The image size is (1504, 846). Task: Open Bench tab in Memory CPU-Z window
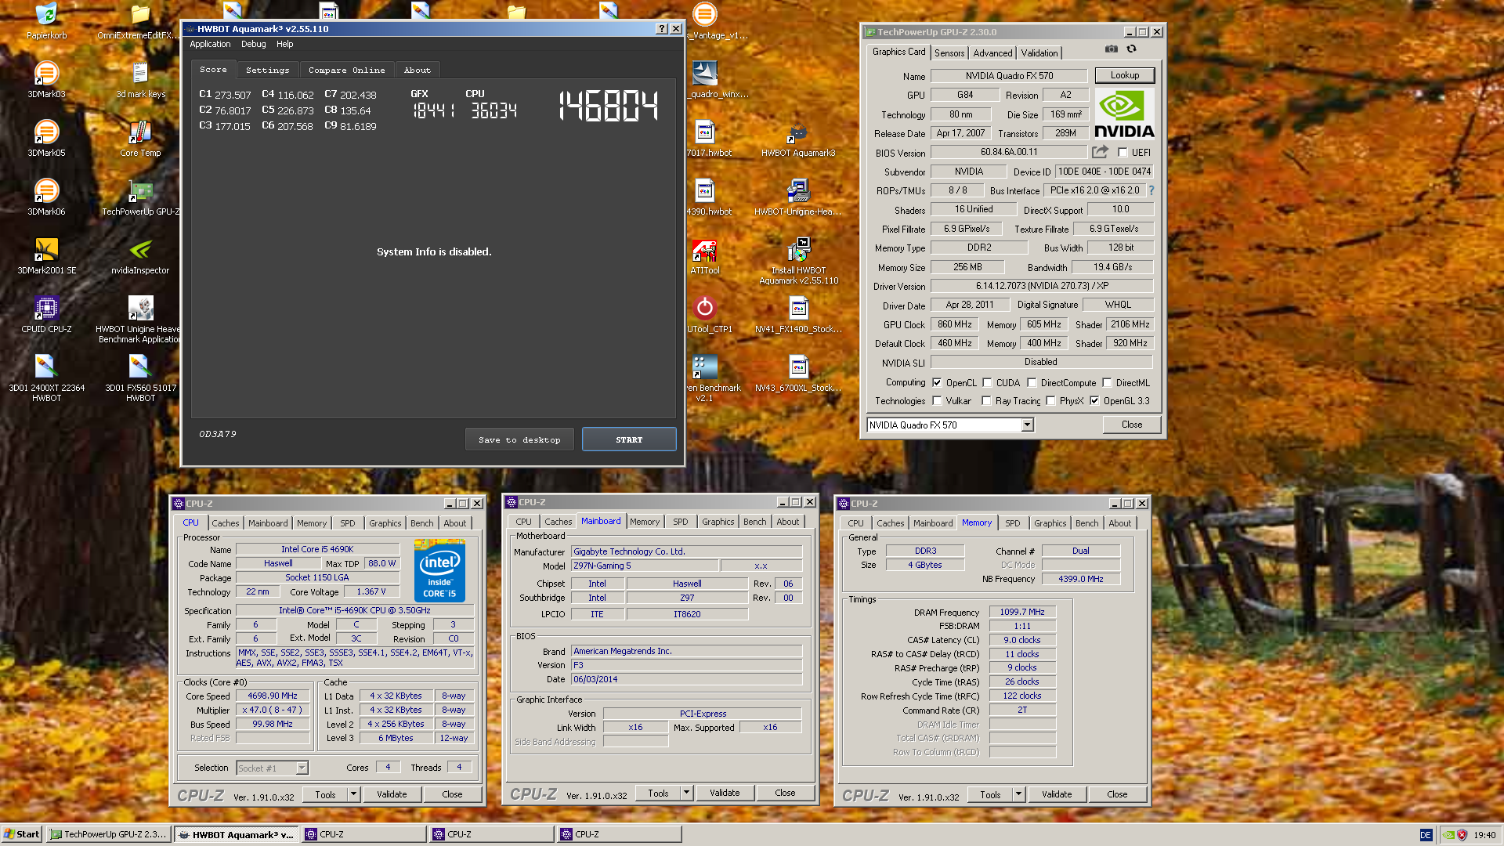[x=1086, y=523]
